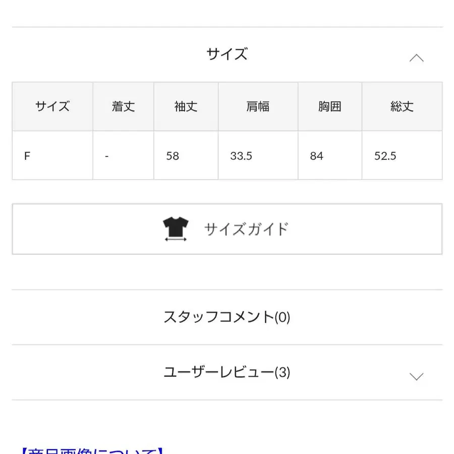Select the 袖丈 column header
This screenshot has width=454, height=454.
coord(185,106)
